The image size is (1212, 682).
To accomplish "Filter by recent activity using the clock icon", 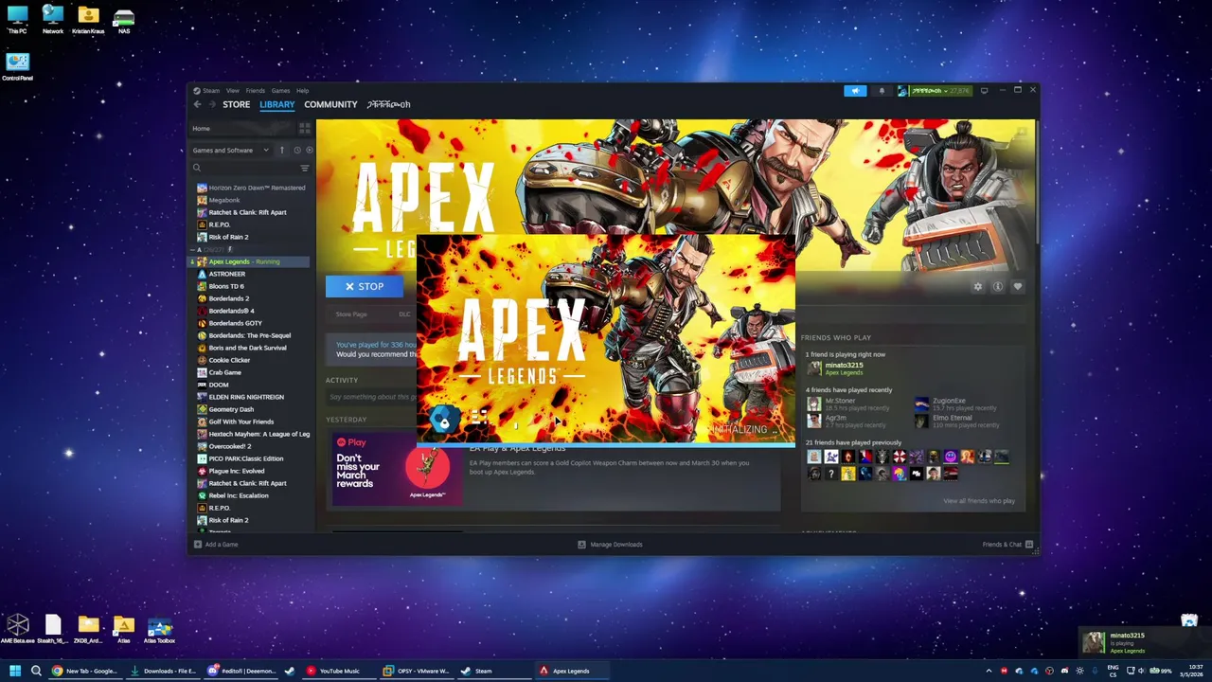I will [x=296, y=150].
